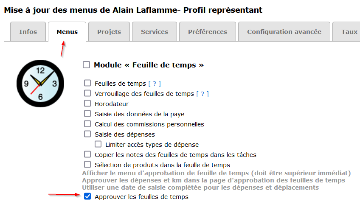
Task: Go to the Préférences tab
Action: 208,32
